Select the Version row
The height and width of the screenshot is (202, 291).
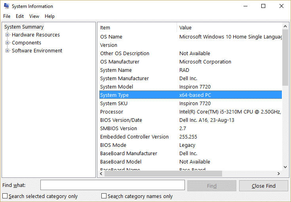[190, 45]
